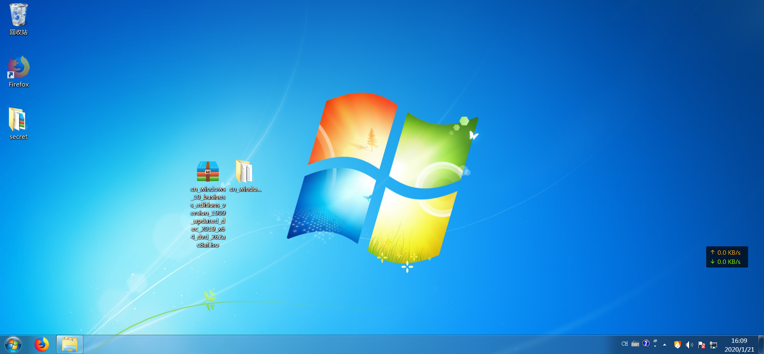The image size is (764, 354).
Task: Click the network speed KB/s widget
Action: coord(727,257)
